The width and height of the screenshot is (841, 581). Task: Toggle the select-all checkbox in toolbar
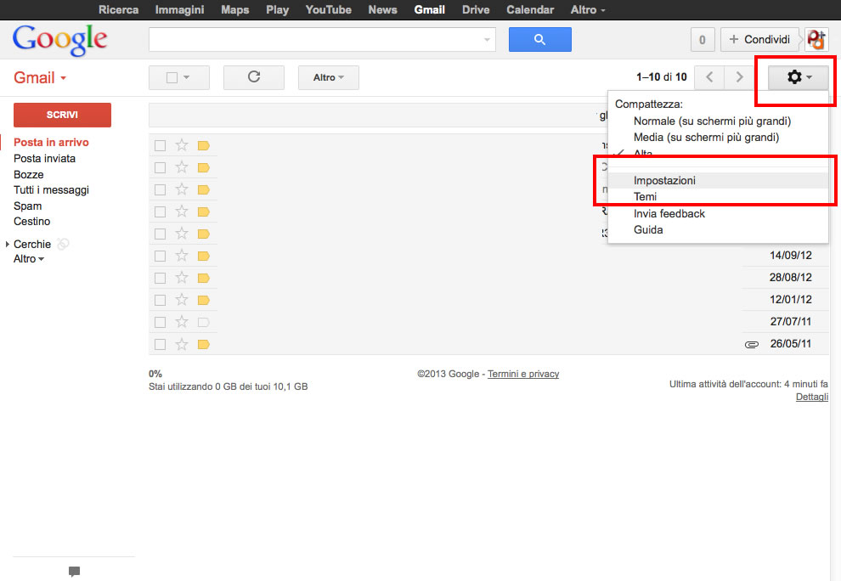coord(172,77)
